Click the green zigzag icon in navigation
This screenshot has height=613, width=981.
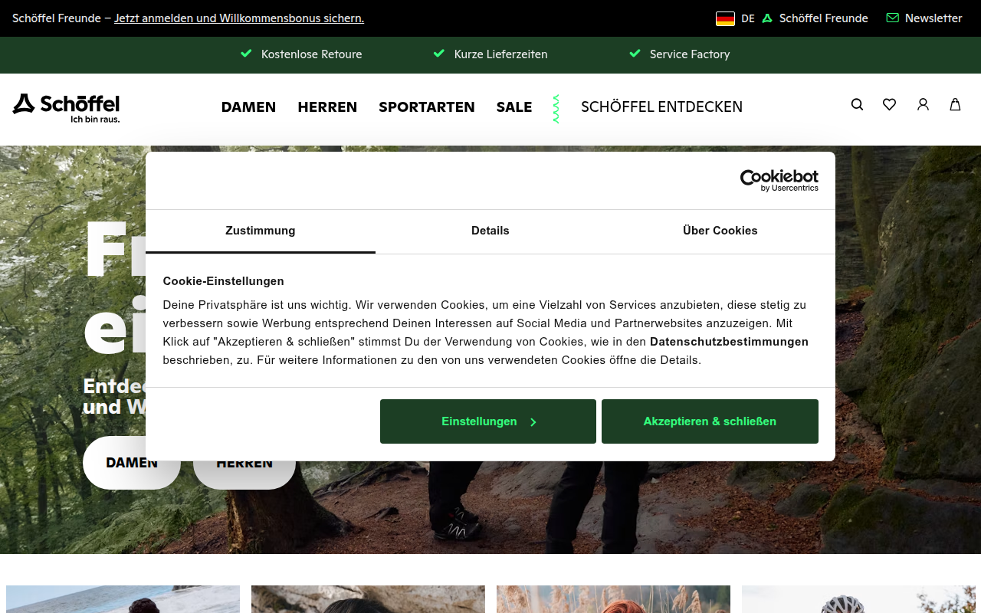[x=556, y=109]
